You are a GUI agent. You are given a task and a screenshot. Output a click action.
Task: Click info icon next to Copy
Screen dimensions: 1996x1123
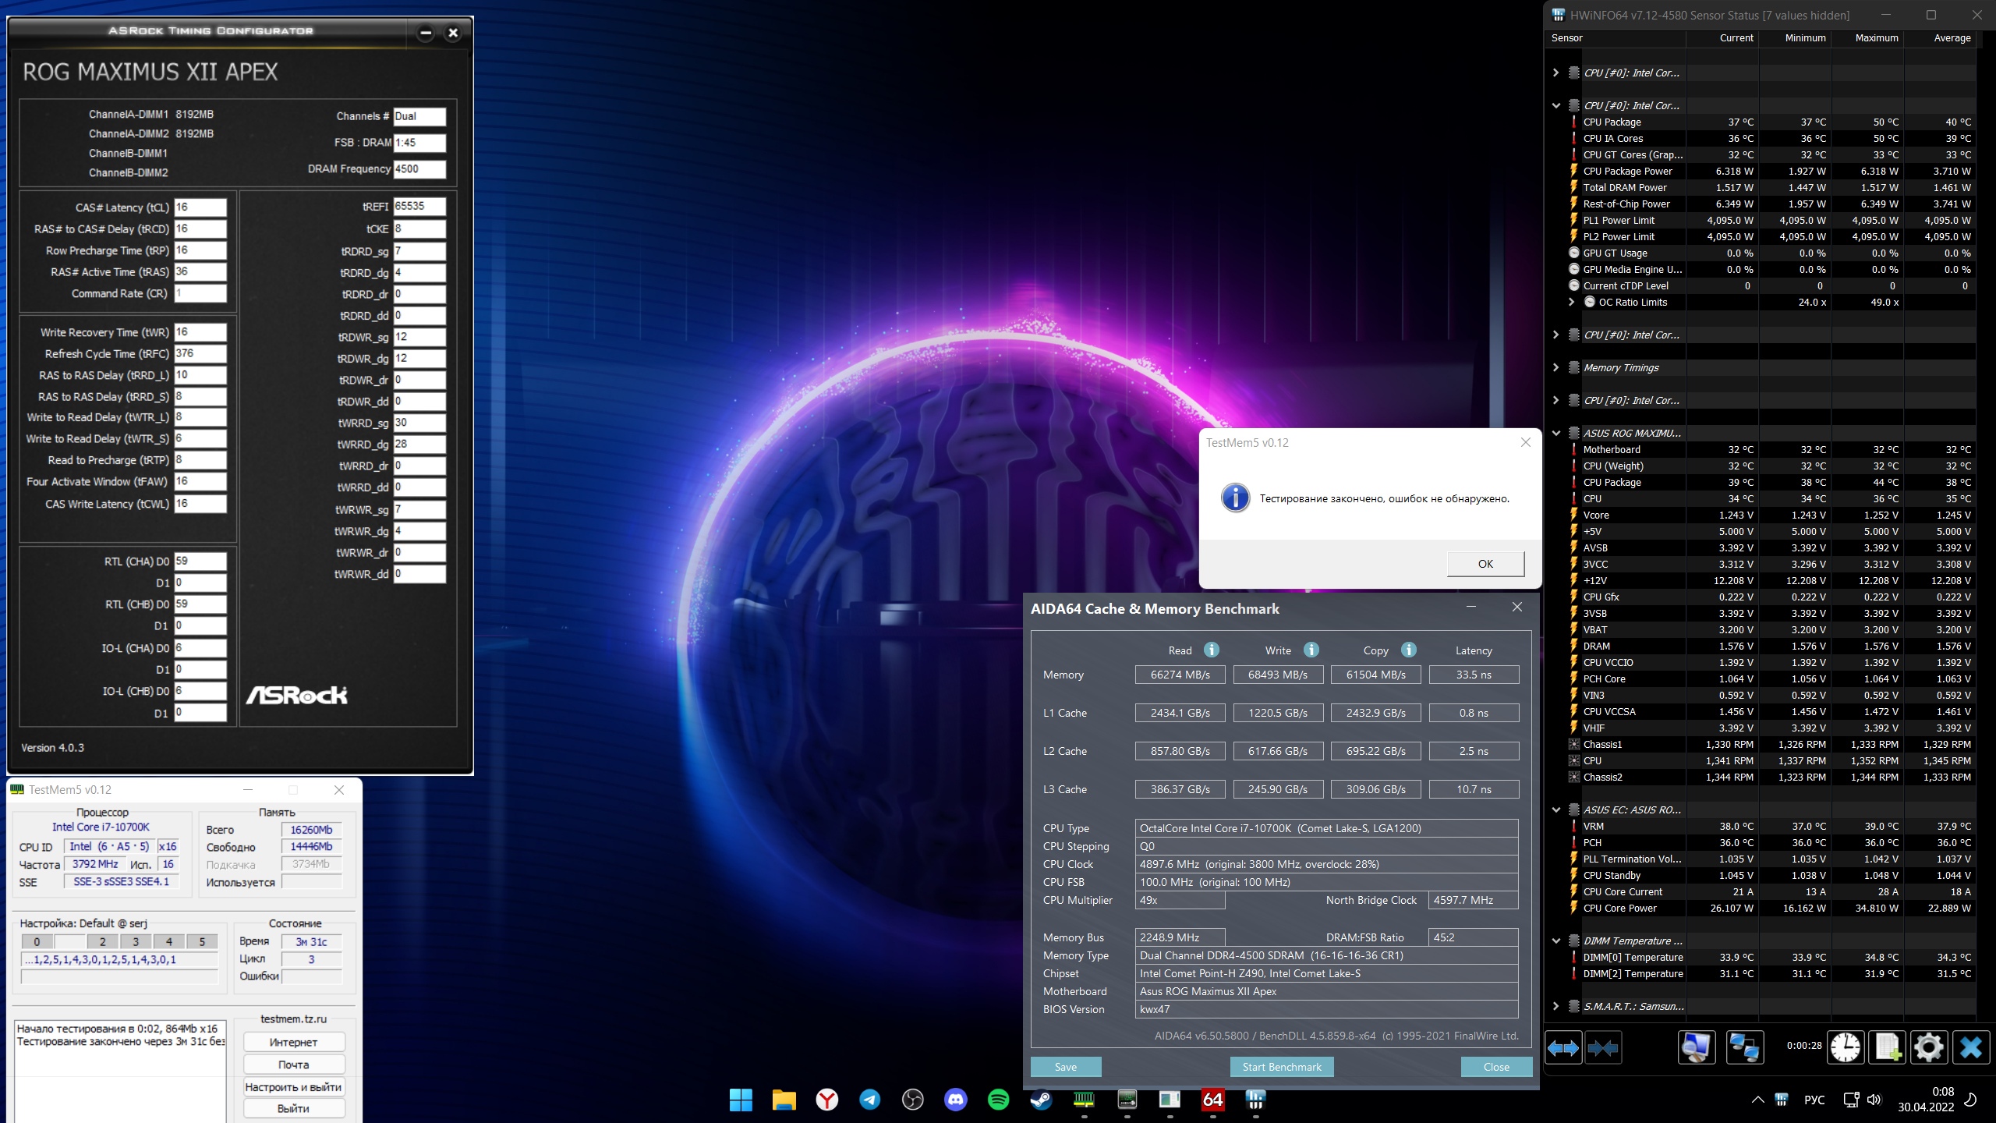1408,650
